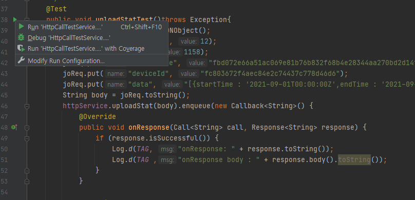Click the "data" string on line 44
The height and width of the screenshot is (200, 415).
click(140, 84)
